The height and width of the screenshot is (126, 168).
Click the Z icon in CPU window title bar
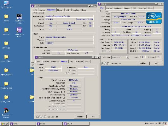[x=99, y=4]
